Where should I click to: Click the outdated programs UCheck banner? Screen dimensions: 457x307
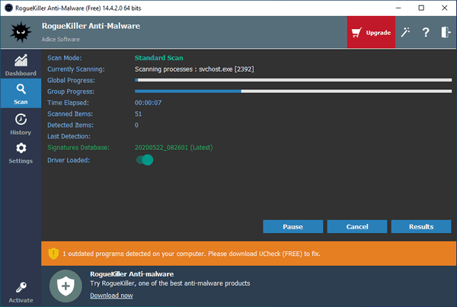(248, 254)
